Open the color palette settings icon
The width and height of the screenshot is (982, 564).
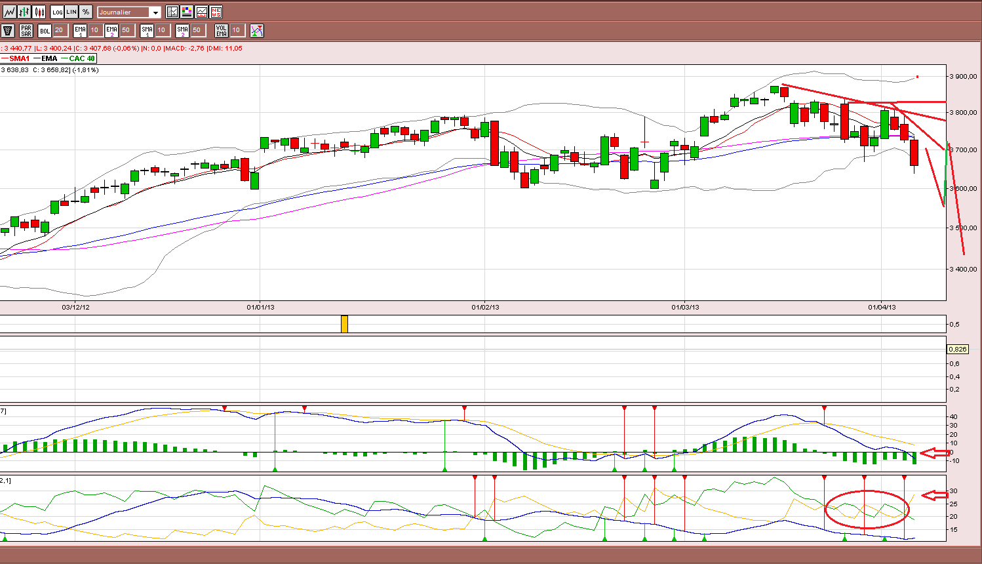pyautogui.click(x=187, y=12)
